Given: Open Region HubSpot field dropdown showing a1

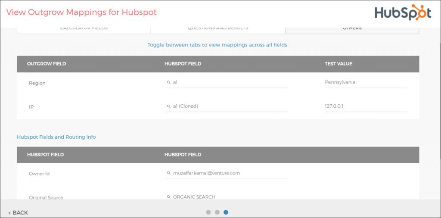Looking at the screenshot, I should (228, 82).
